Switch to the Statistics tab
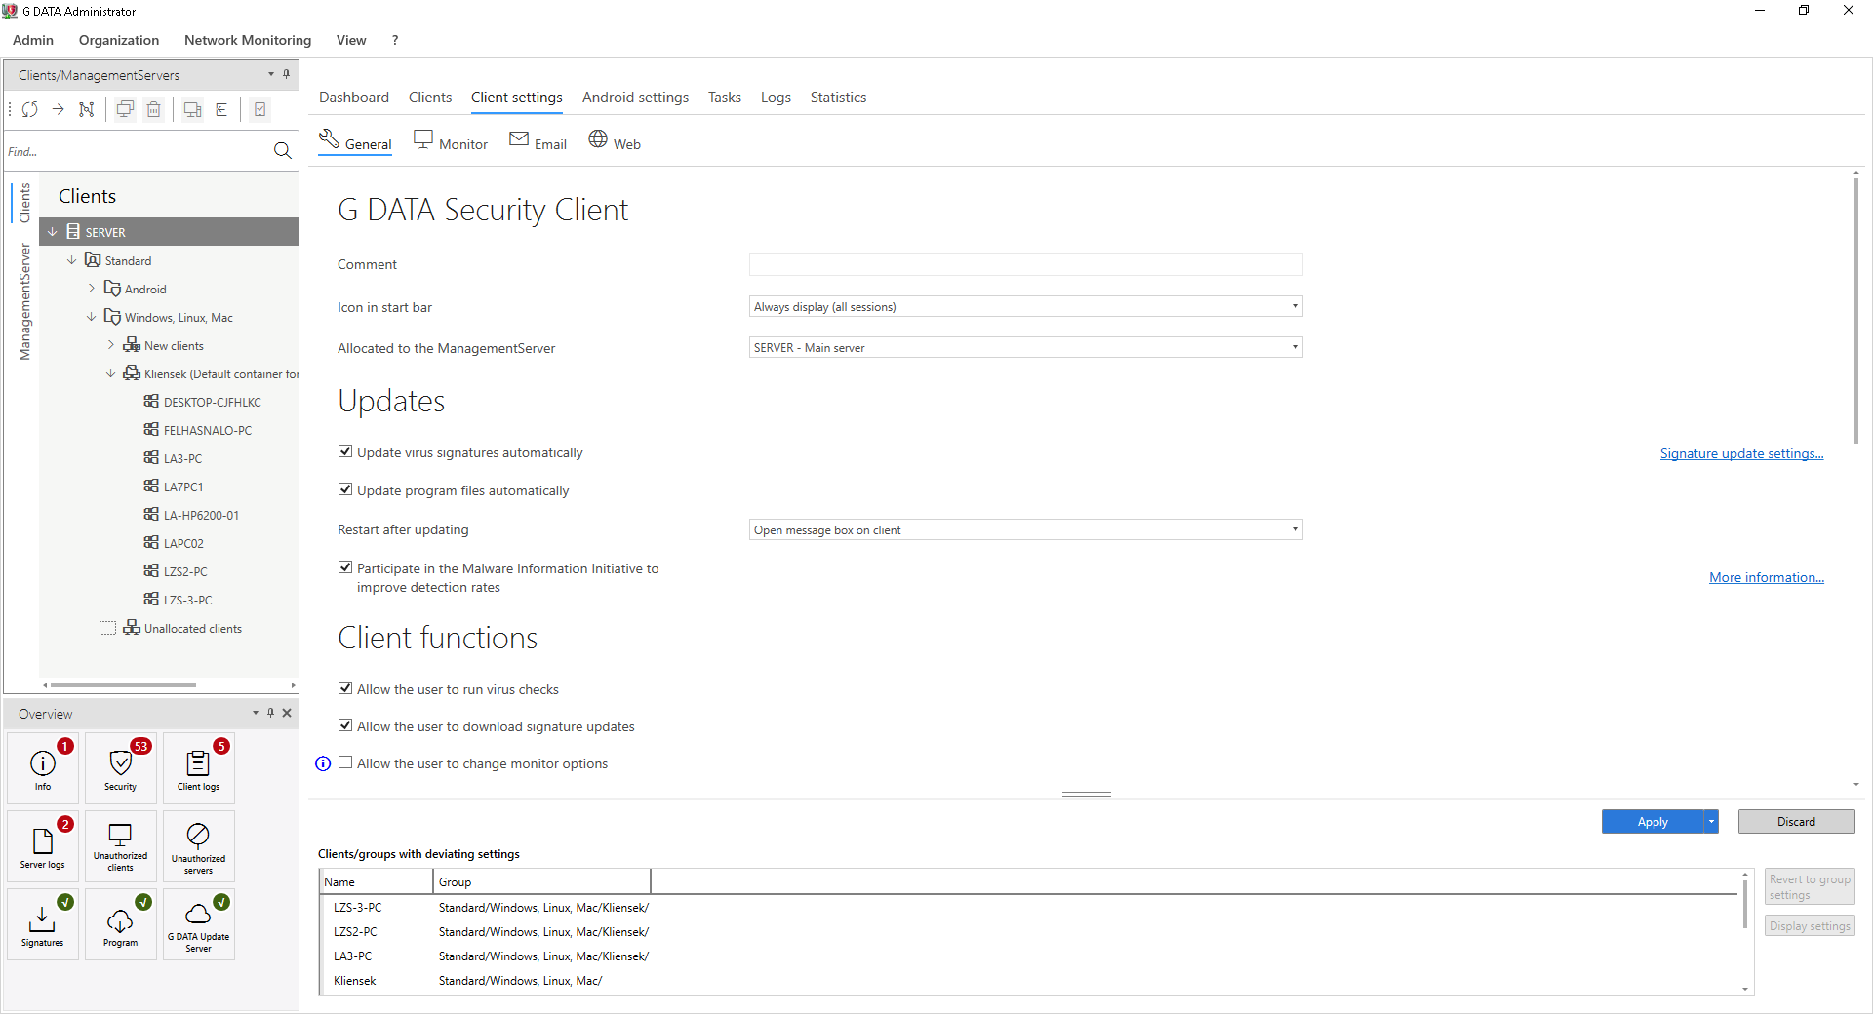 point(838,97)
